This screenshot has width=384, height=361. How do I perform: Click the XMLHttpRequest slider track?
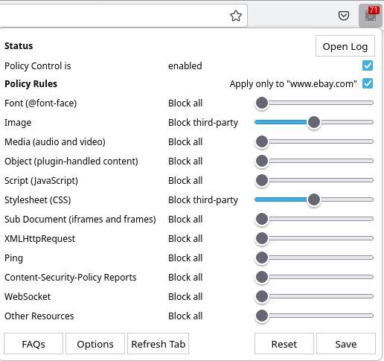[314, 238]
